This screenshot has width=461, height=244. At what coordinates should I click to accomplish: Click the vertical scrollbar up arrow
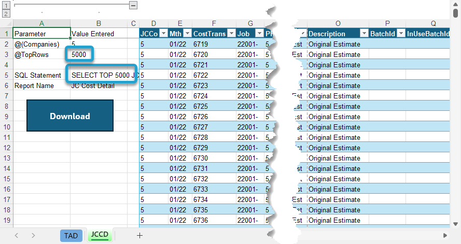455,4
